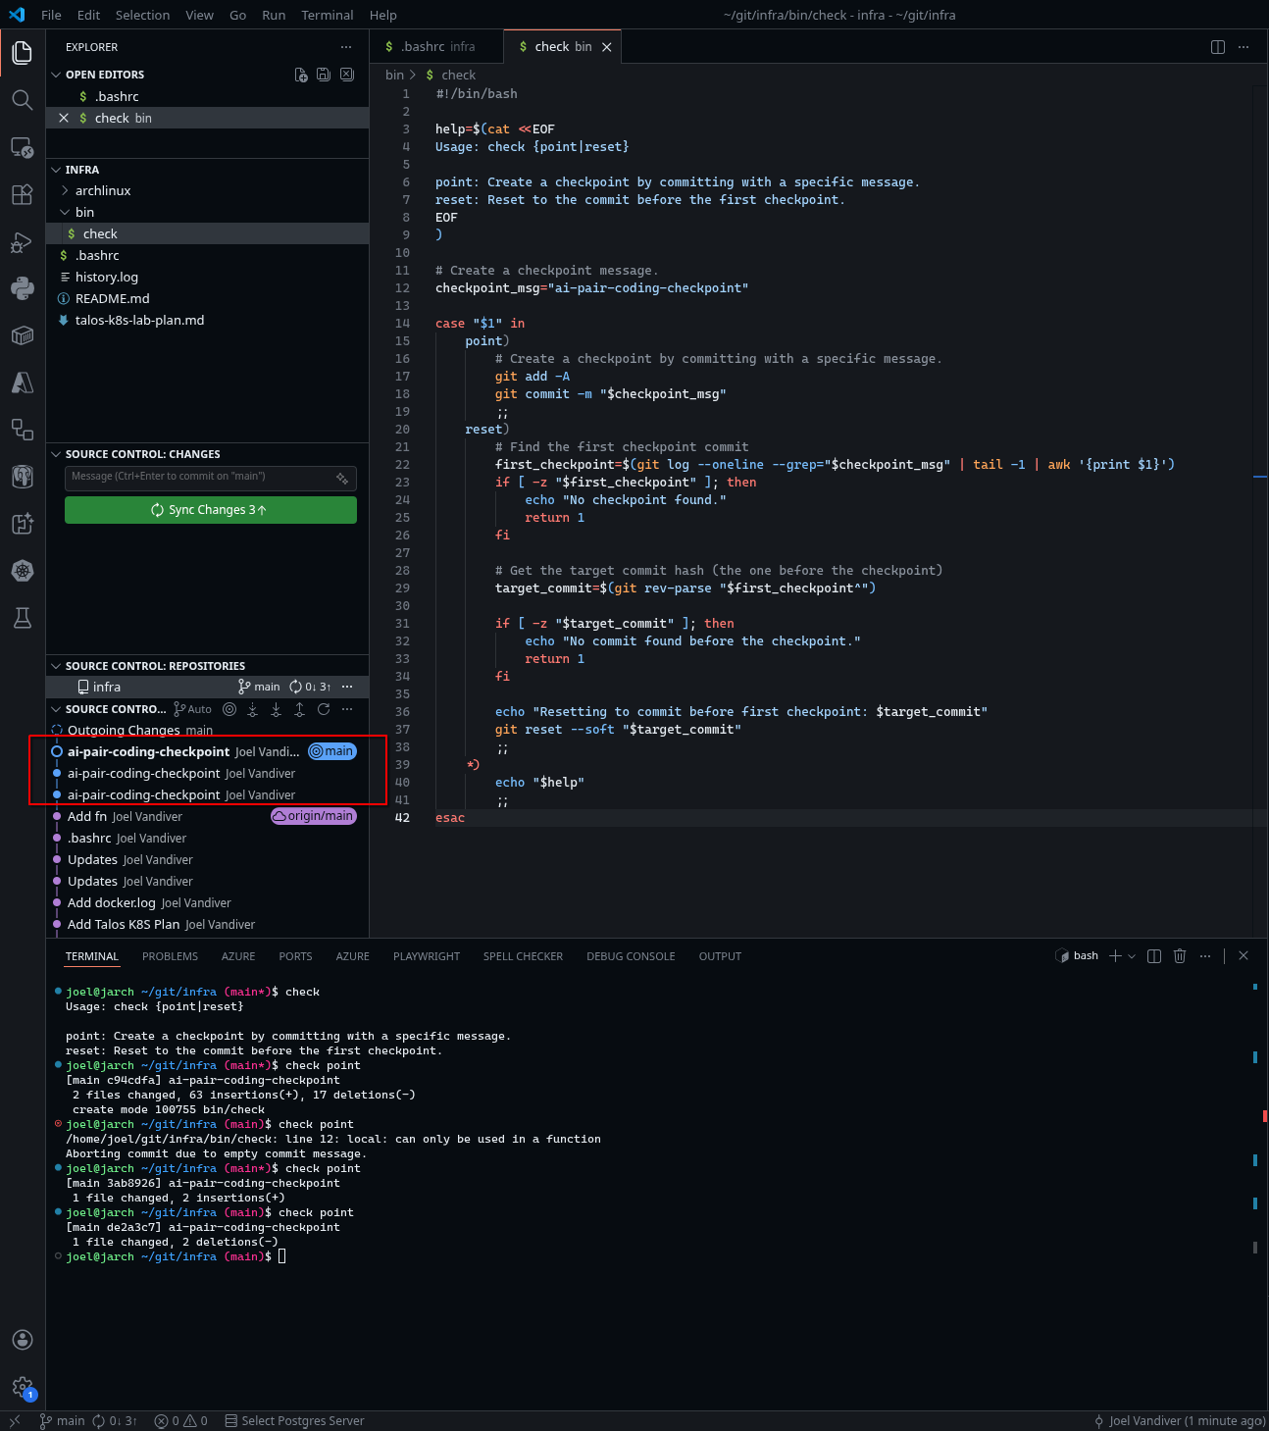1269x1431 pixels.
Task: Expand the archlinux folder
Action: (x=102, y=190)
